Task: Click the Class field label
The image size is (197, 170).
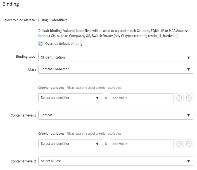Action: coord(32,69)
